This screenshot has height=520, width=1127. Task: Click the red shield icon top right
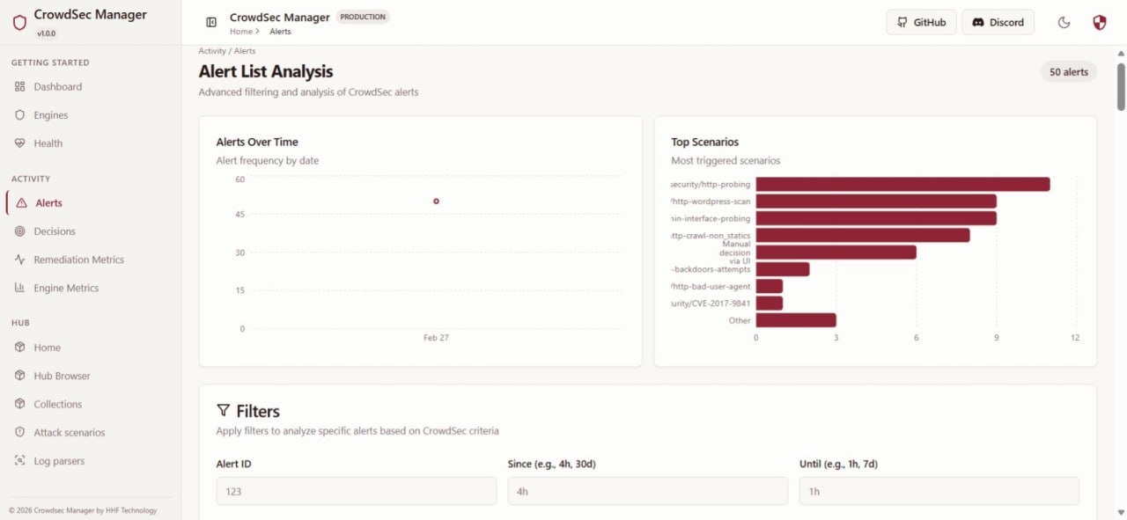[x=1099, y=22]
